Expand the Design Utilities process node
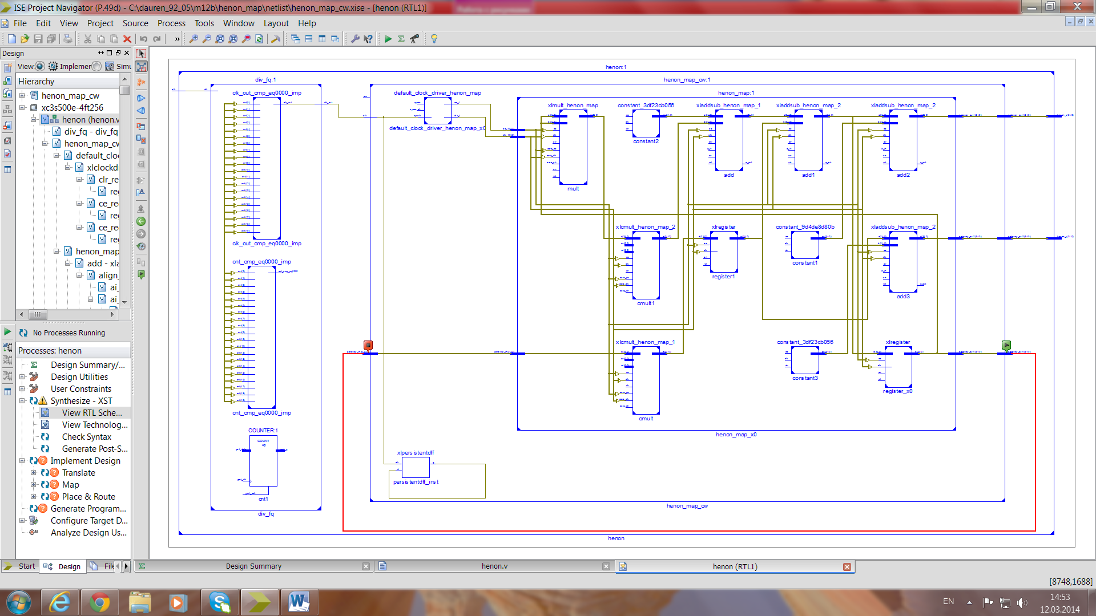 click(x=22, y=377)
